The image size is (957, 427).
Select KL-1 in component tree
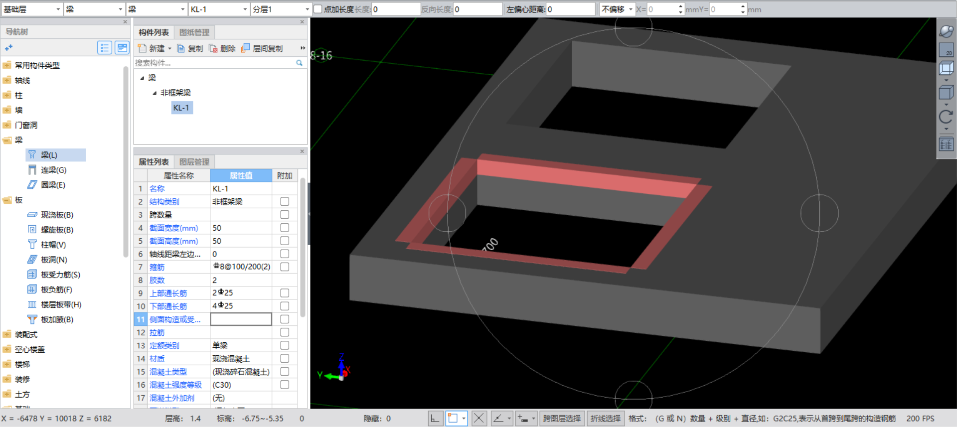coord(181,108)
